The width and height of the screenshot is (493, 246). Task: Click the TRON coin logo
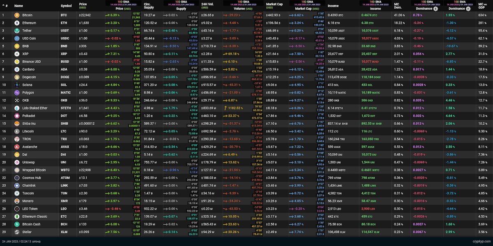(x=17, y=139)
